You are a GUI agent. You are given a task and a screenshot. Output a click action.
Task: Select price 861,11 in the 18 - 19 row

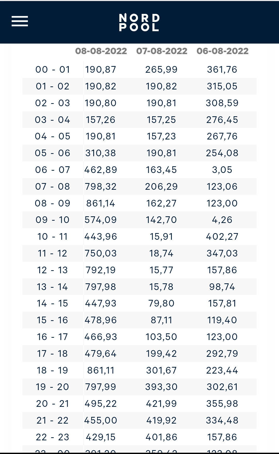click(x=101, y=370)
